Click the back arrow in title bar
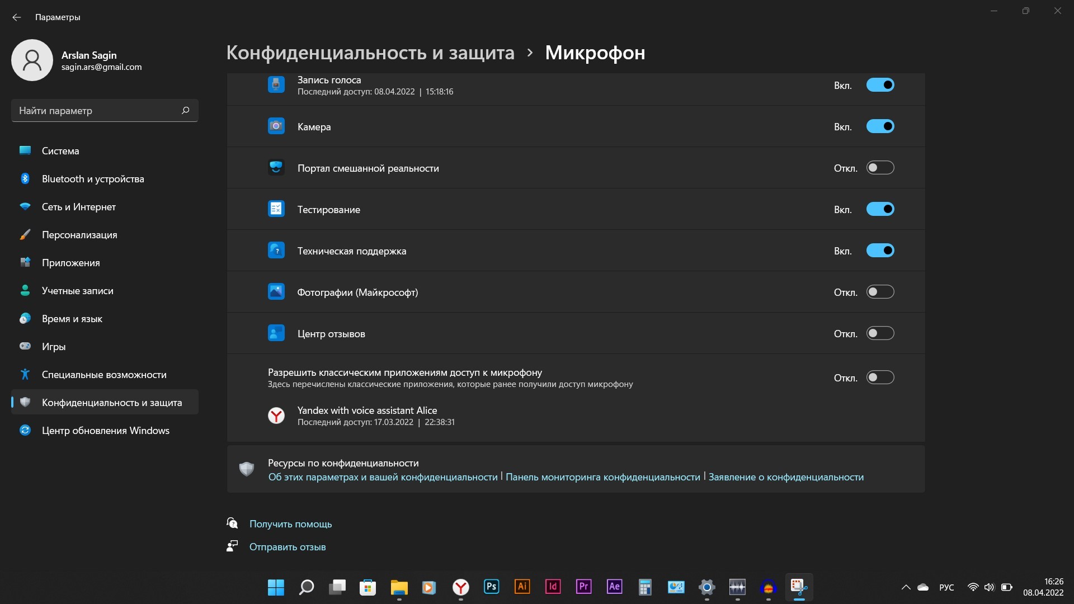 [x=17, y=17]
